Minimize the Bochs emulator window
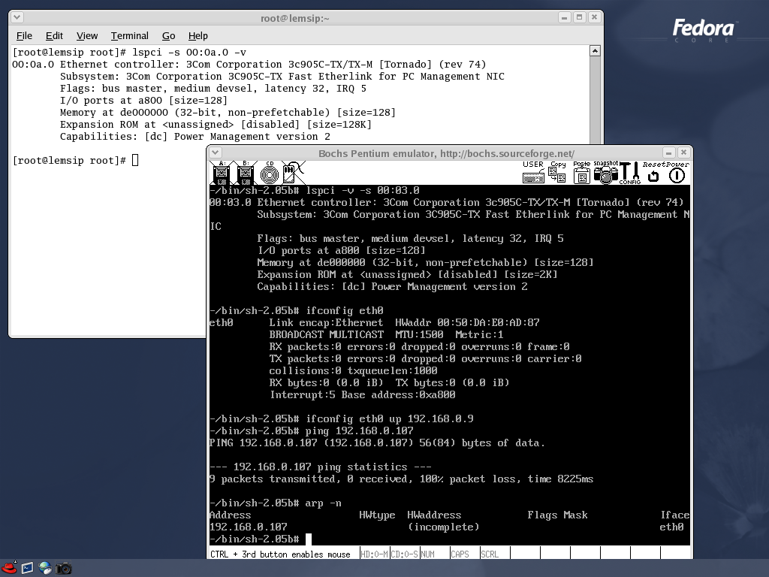The width and height of the screenshot is (769, 577). [x=668, y=153]
